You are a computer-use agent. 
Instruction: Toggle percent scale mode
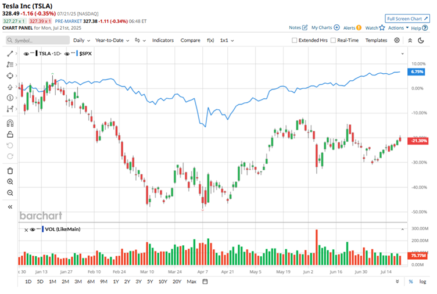(411, 281)
